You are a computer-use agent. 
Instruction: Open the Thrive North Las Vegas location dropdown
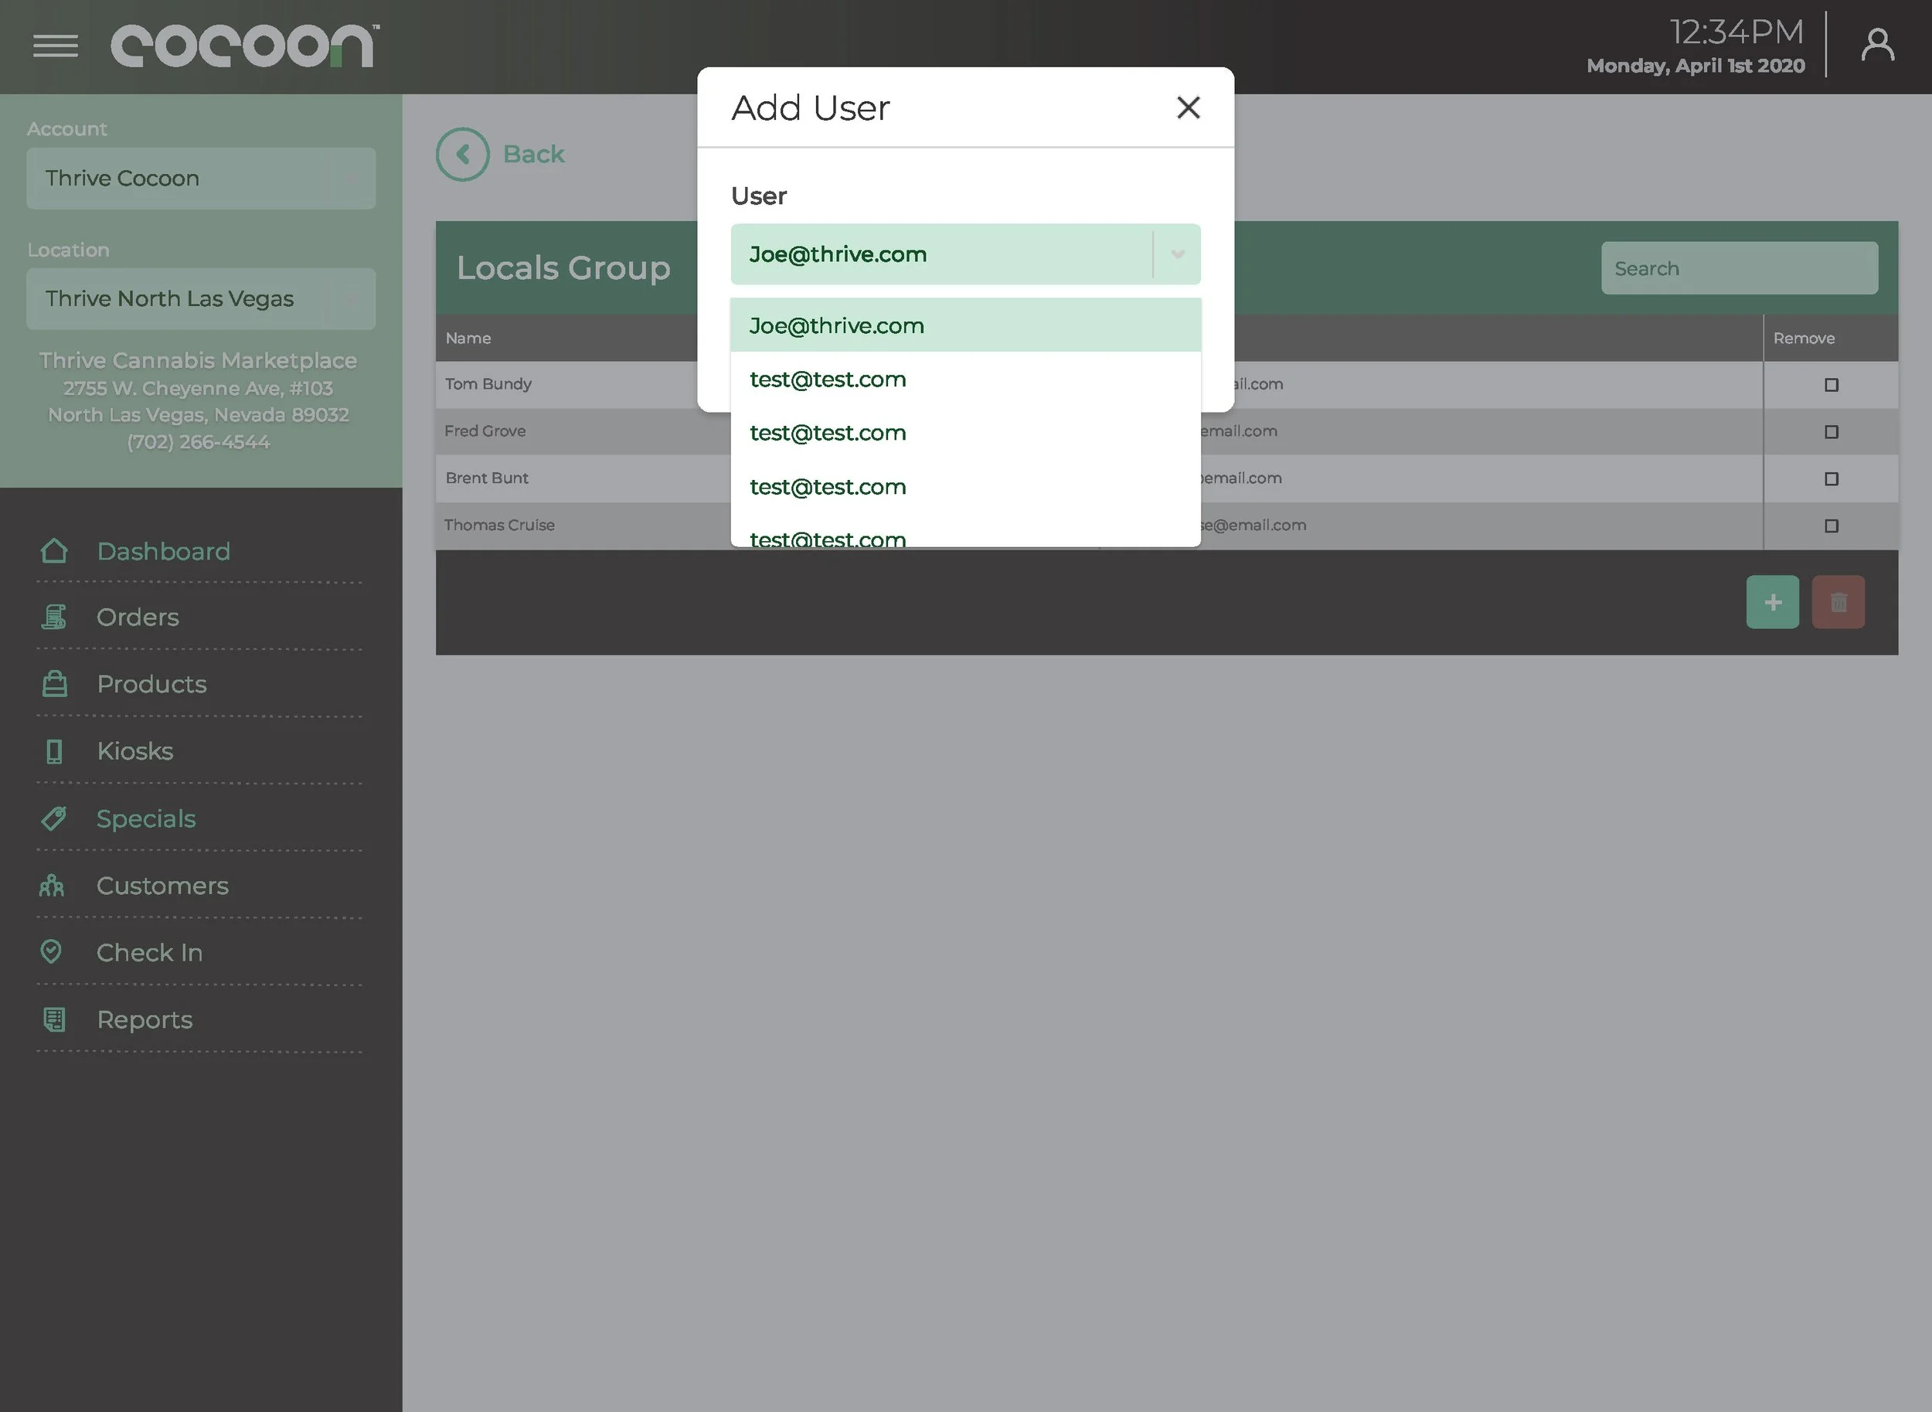(x=201, y=299)
